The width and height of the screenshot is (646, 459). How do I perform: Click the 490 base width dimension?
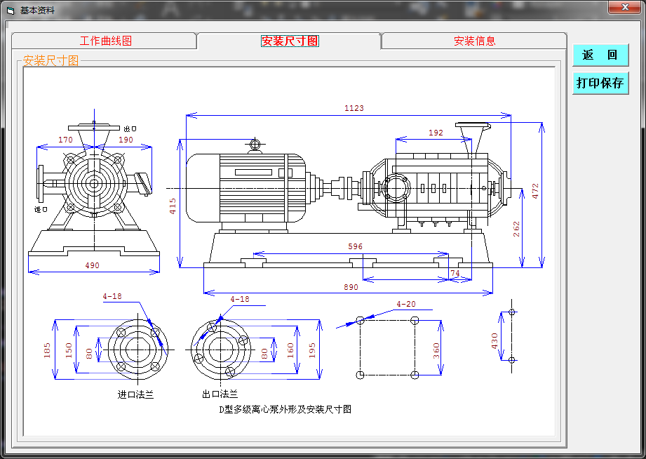93,265
